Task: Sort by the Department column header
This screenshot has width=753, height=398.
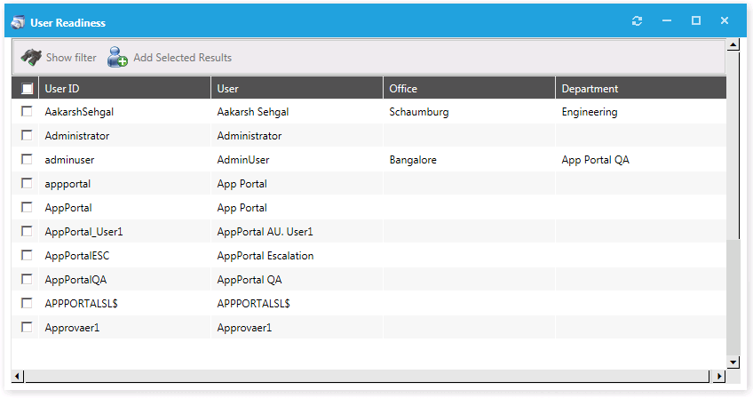Action: (639, 88)
